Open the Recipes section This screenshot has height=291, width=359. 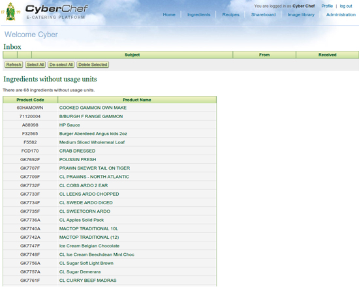[230, 14]
